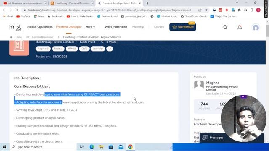Click the GO PREMIUM button
Image resolution: width=269 pixels, height=151 pixels.
pos(183,27)
